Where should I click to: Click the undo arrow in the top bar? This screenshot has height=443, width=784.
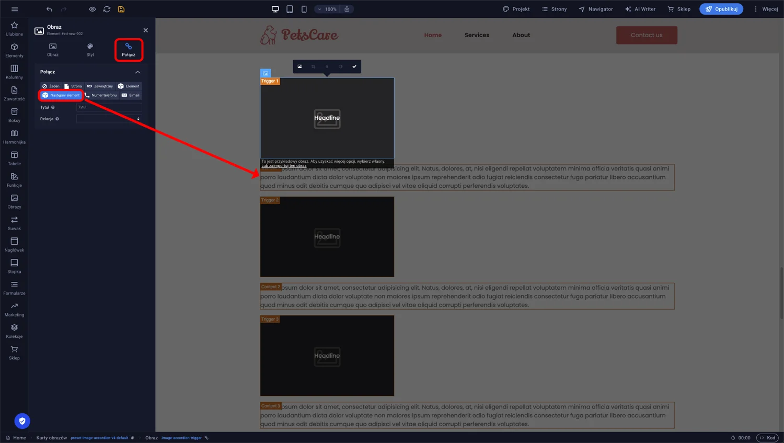49,9
